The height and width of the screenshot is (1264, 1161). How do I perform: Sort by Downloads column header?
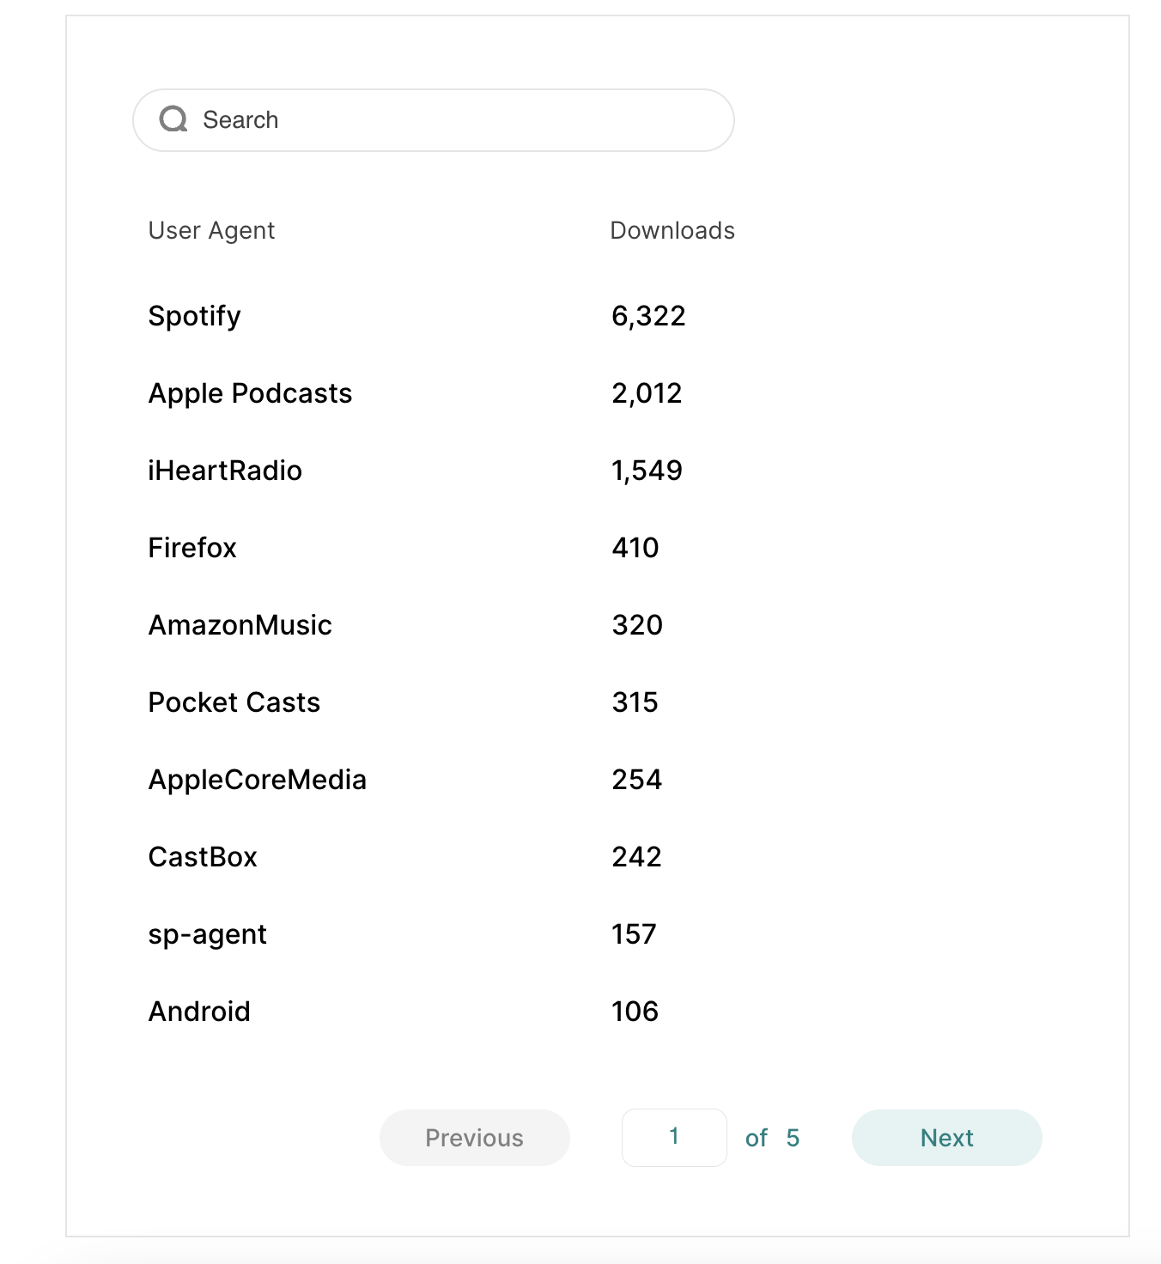coord(672,230)
